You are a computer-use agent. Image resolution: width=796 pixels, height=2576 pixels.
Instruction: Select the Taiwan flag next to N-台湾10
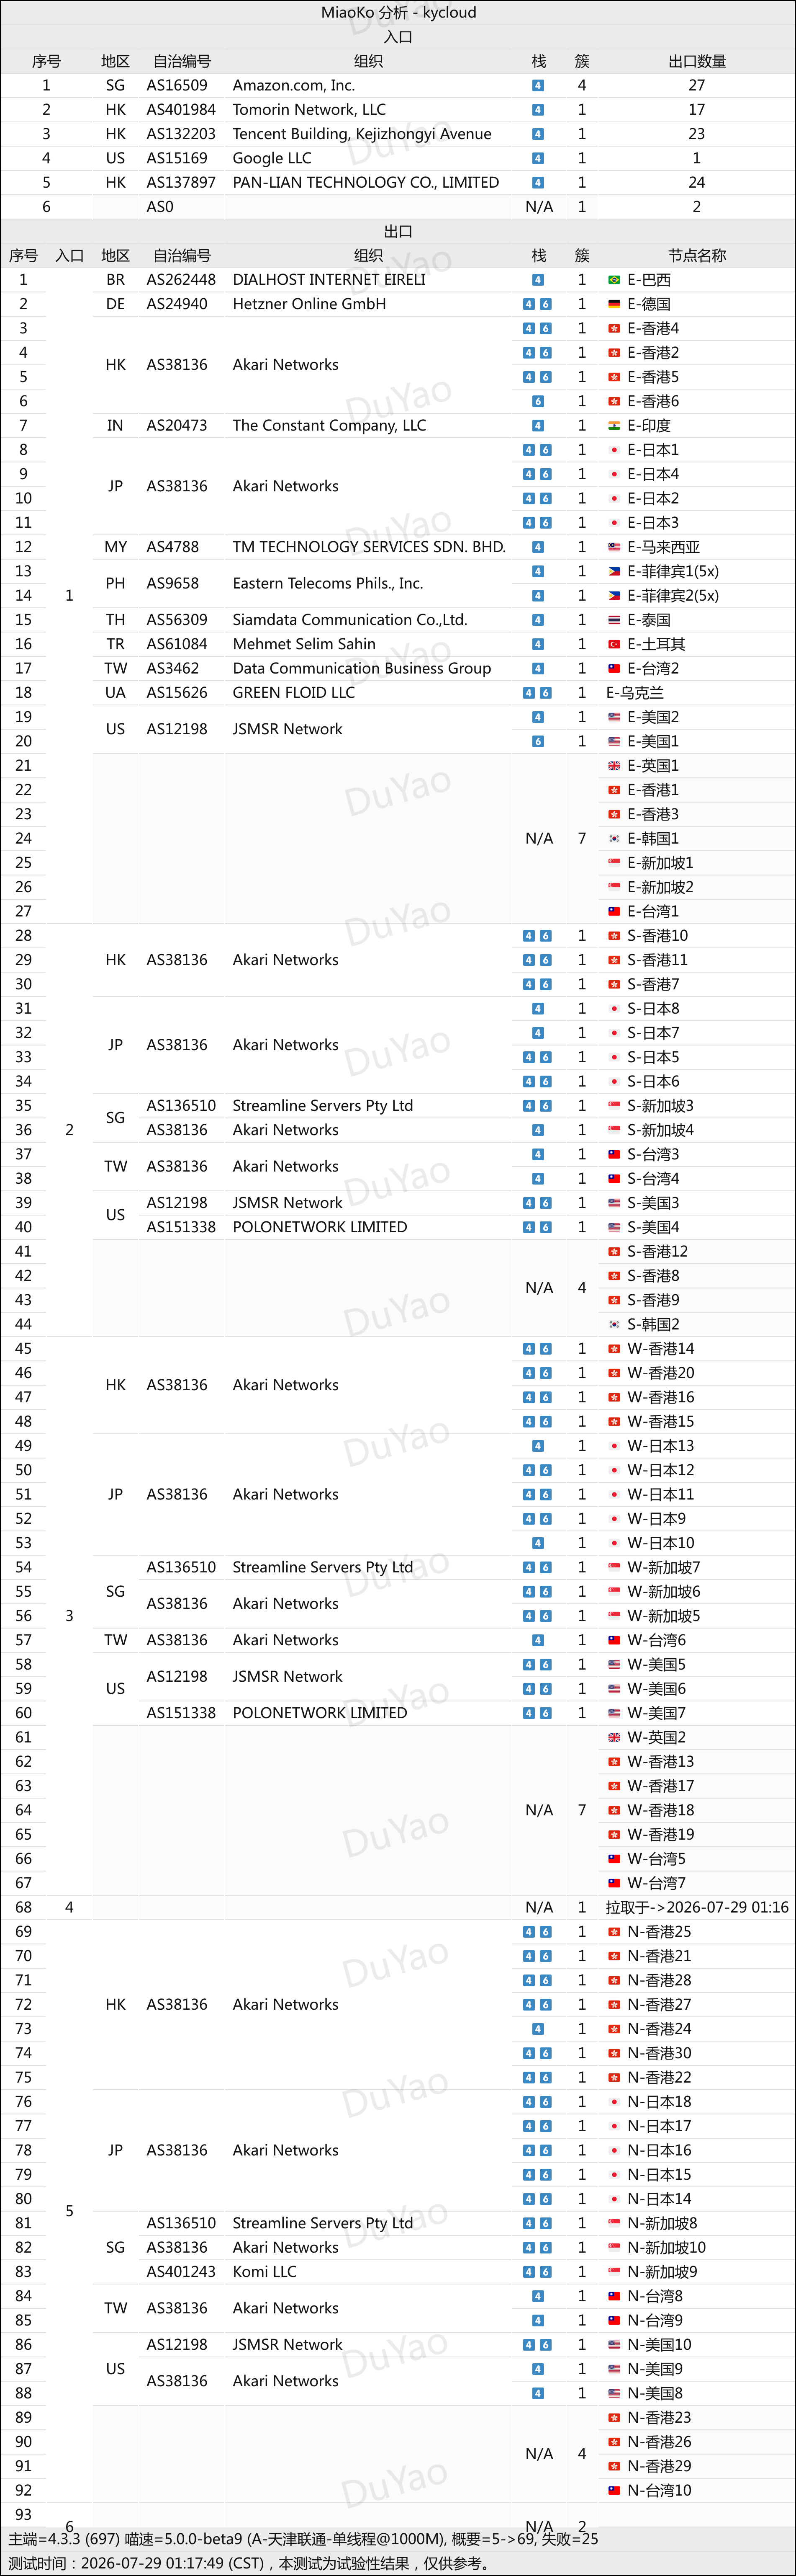(614, 2490)
